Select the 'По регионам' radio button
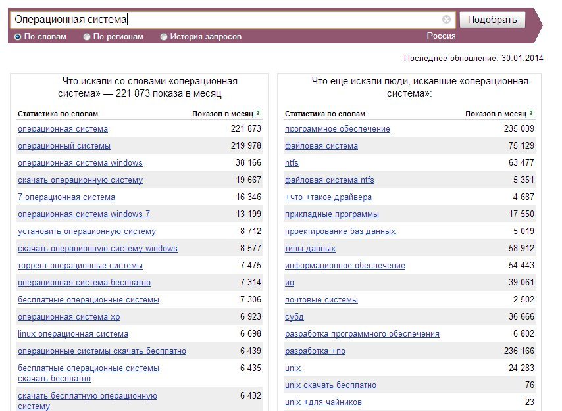Image resolution: width=562 pixels, height=411 pixels. [87, 37]
